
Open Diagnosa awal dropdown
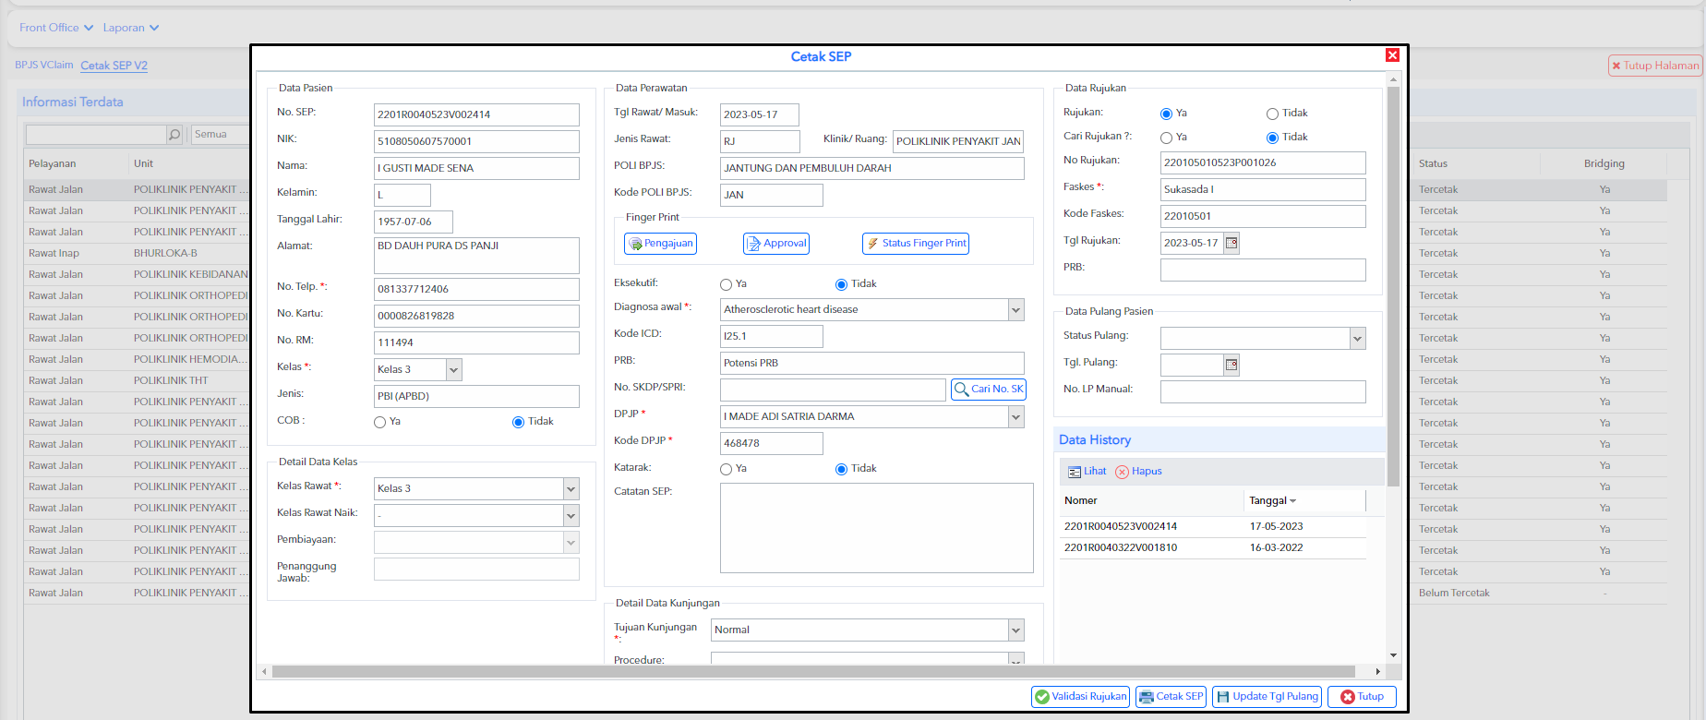pos(1015,310)
